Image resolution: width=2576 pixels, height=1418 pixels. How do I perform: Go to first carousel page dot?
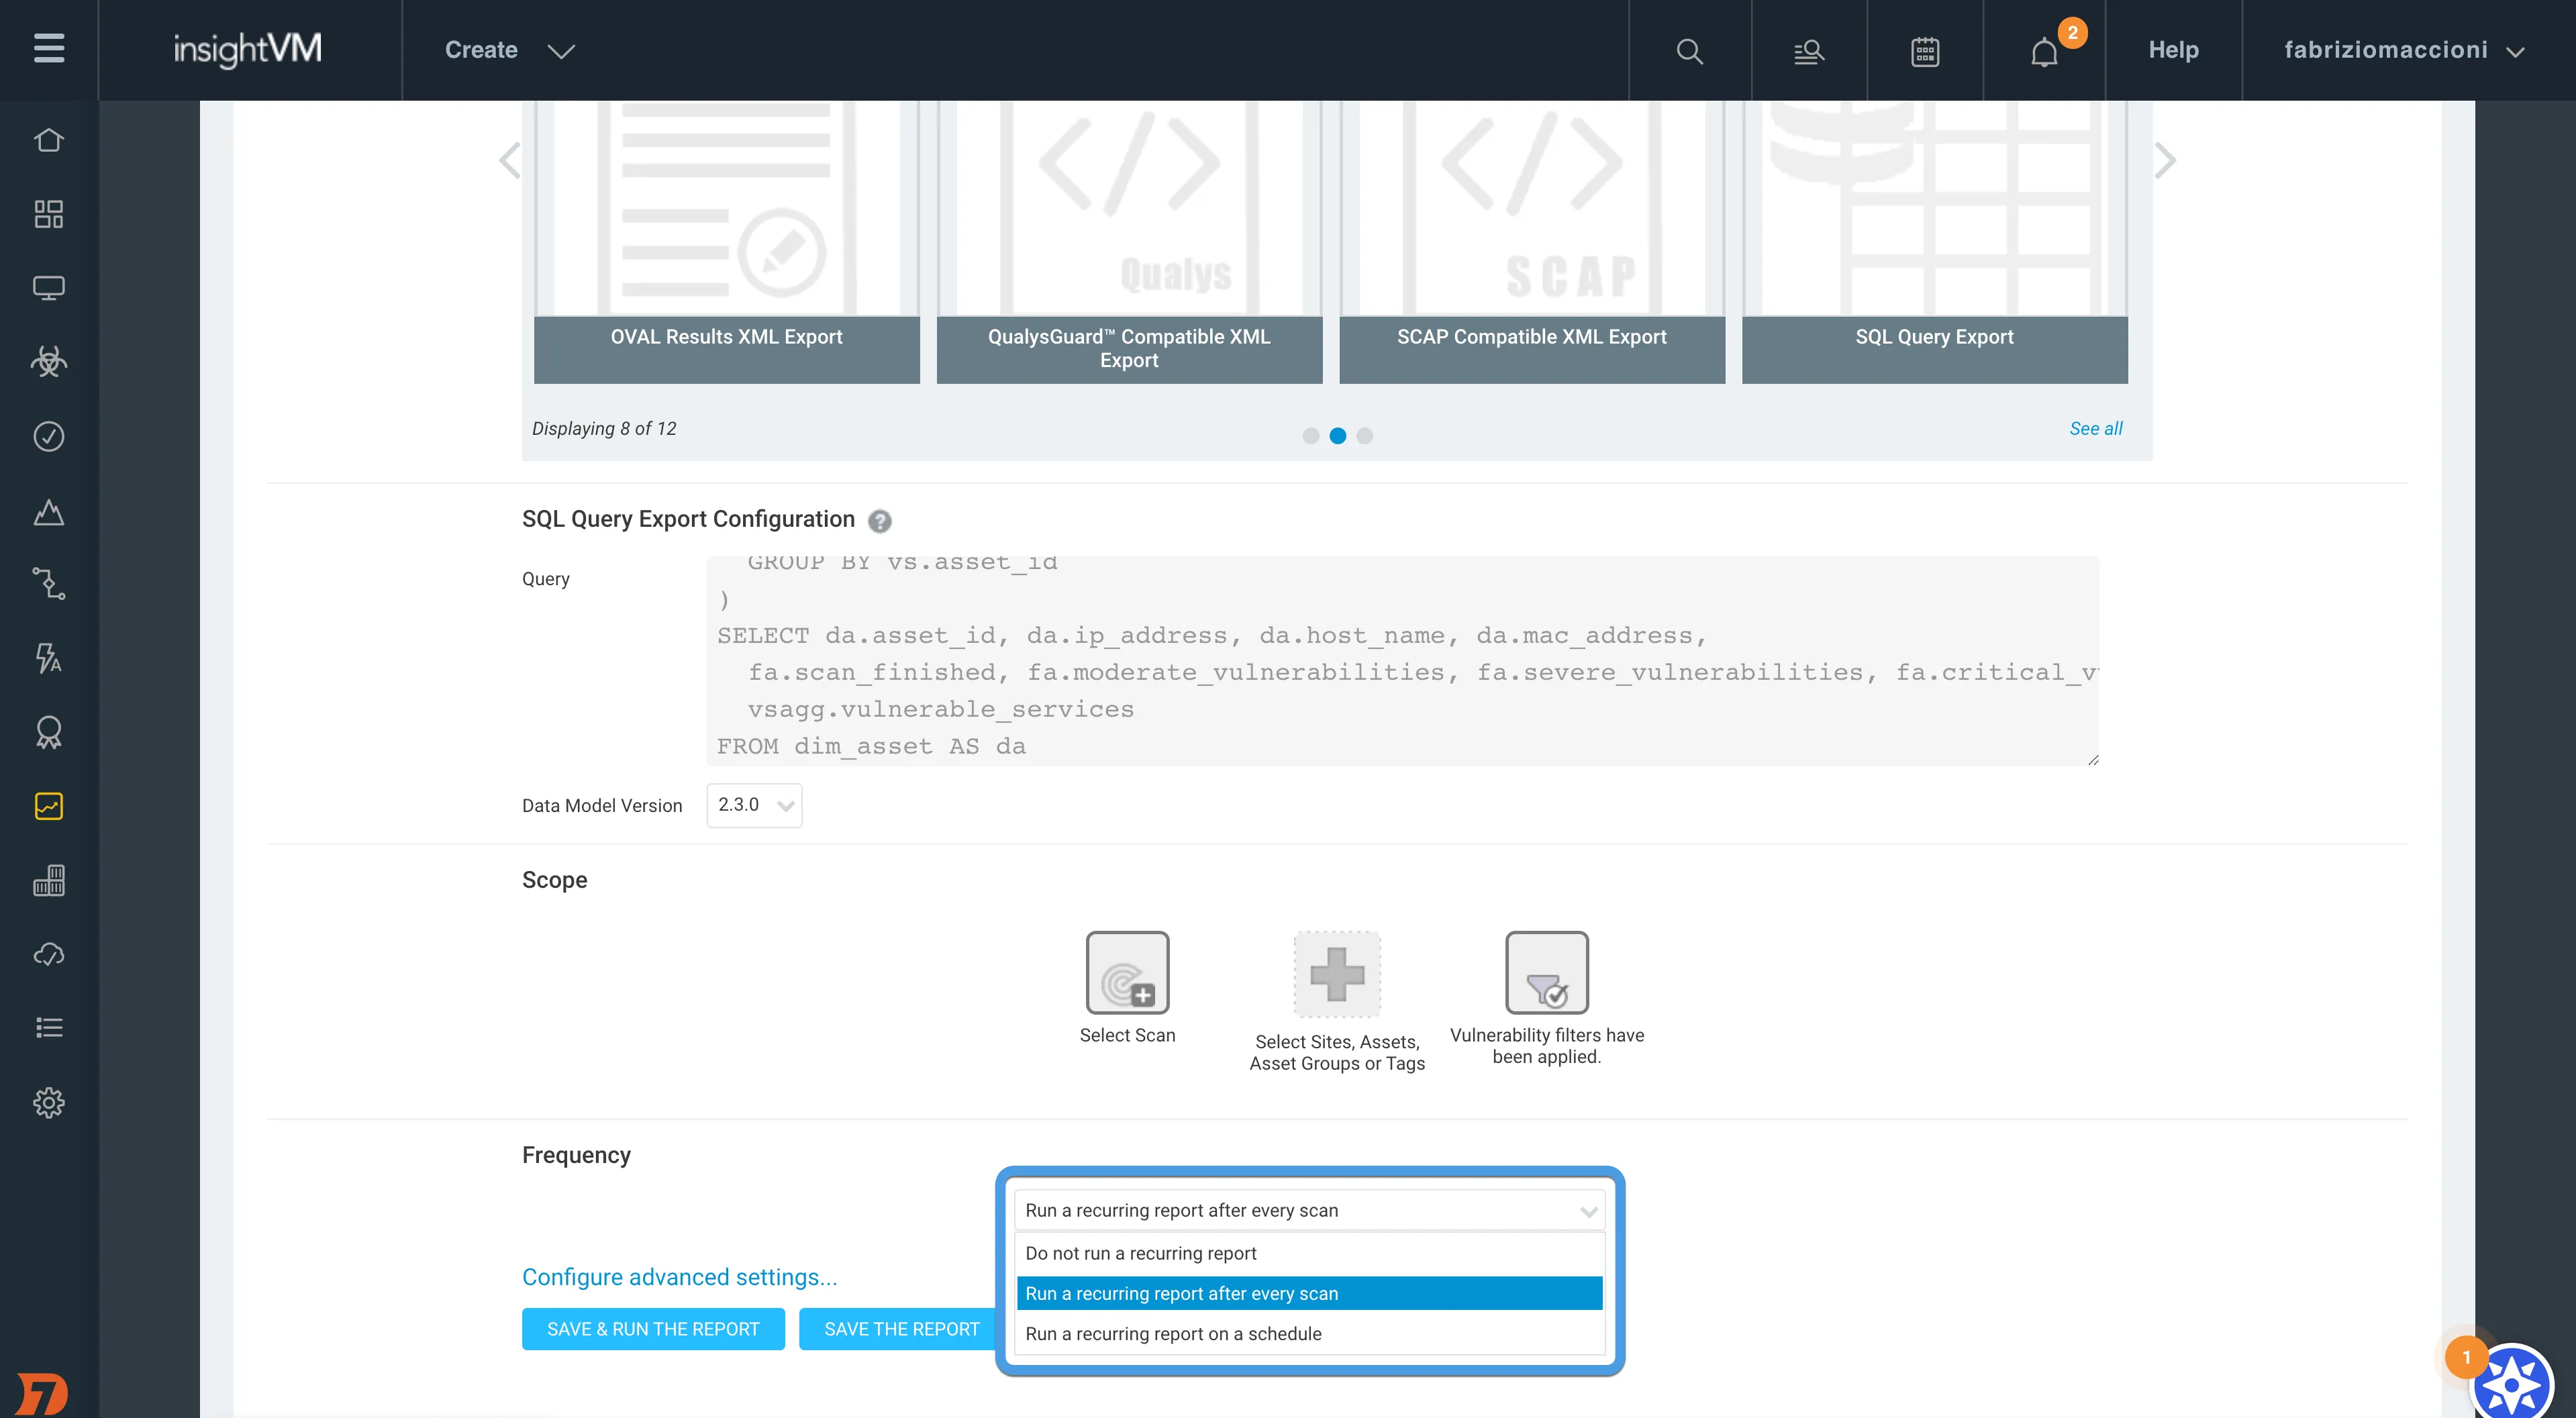1310,436
